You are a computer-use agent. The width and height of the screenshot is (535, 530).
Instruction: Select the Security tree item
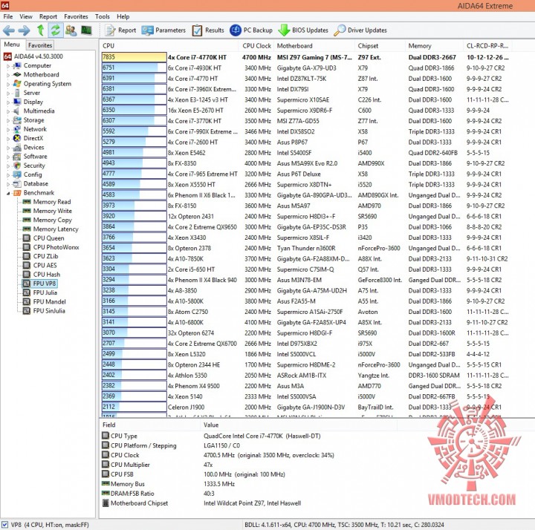[34, 166]
